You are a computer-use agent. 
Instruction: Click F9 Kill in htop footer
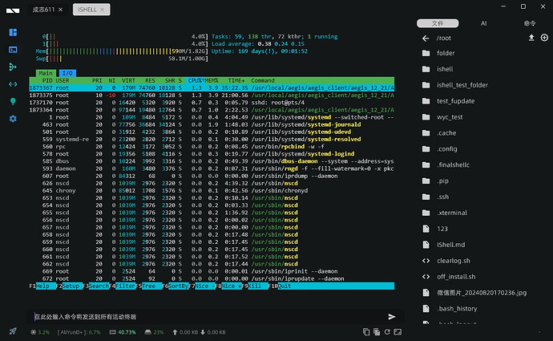[255, 286]
